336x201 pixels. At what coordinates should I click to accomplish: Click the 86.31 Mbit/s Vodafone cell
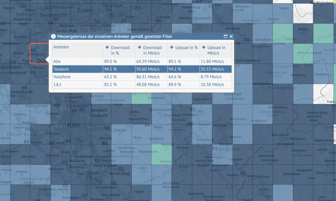pyautogui.click(x=151, y=77)
